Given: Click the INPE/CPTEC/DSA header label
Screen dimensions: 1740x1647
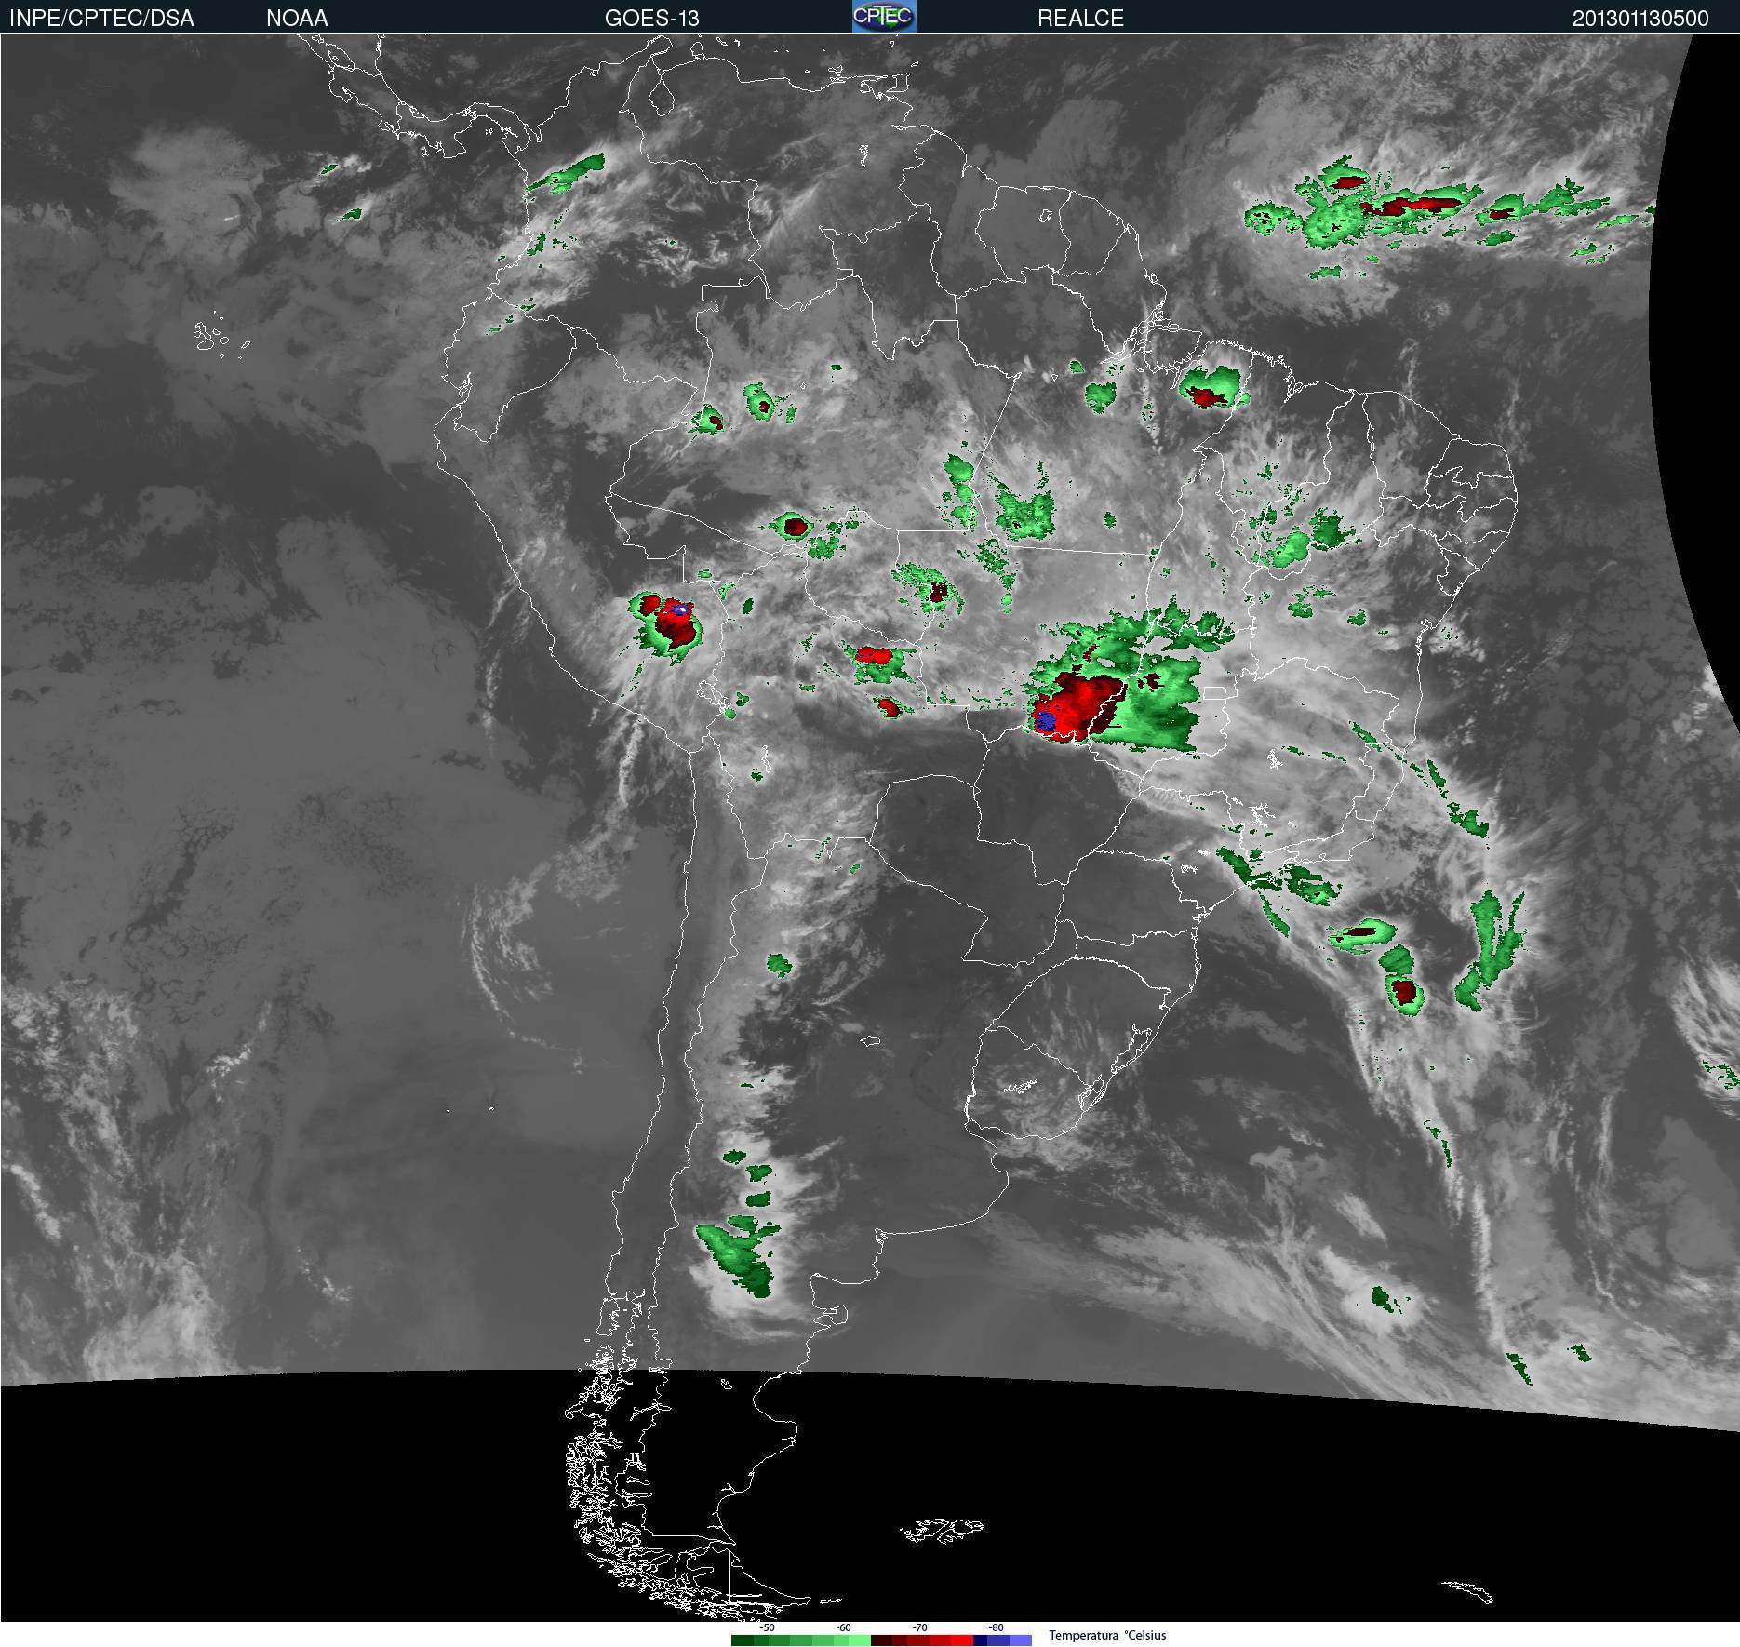Looking at the screenshot, I should [x=101, y=18].
